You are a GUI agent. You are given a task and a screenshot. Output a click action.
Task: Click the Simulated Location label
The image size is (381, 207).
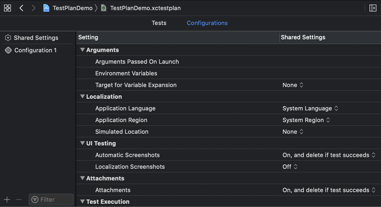pos(122,132)
